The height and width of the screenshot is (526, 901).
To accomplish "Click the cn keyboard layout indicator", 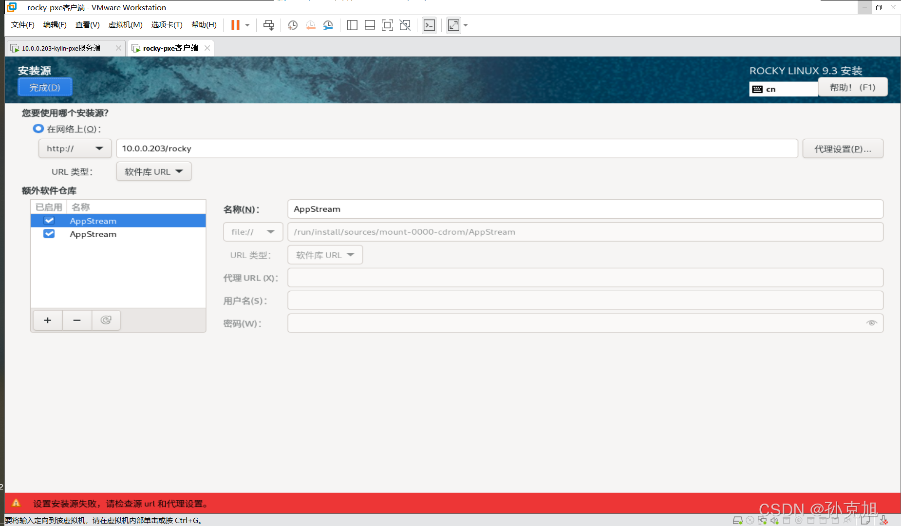I will tap(783, 89).
